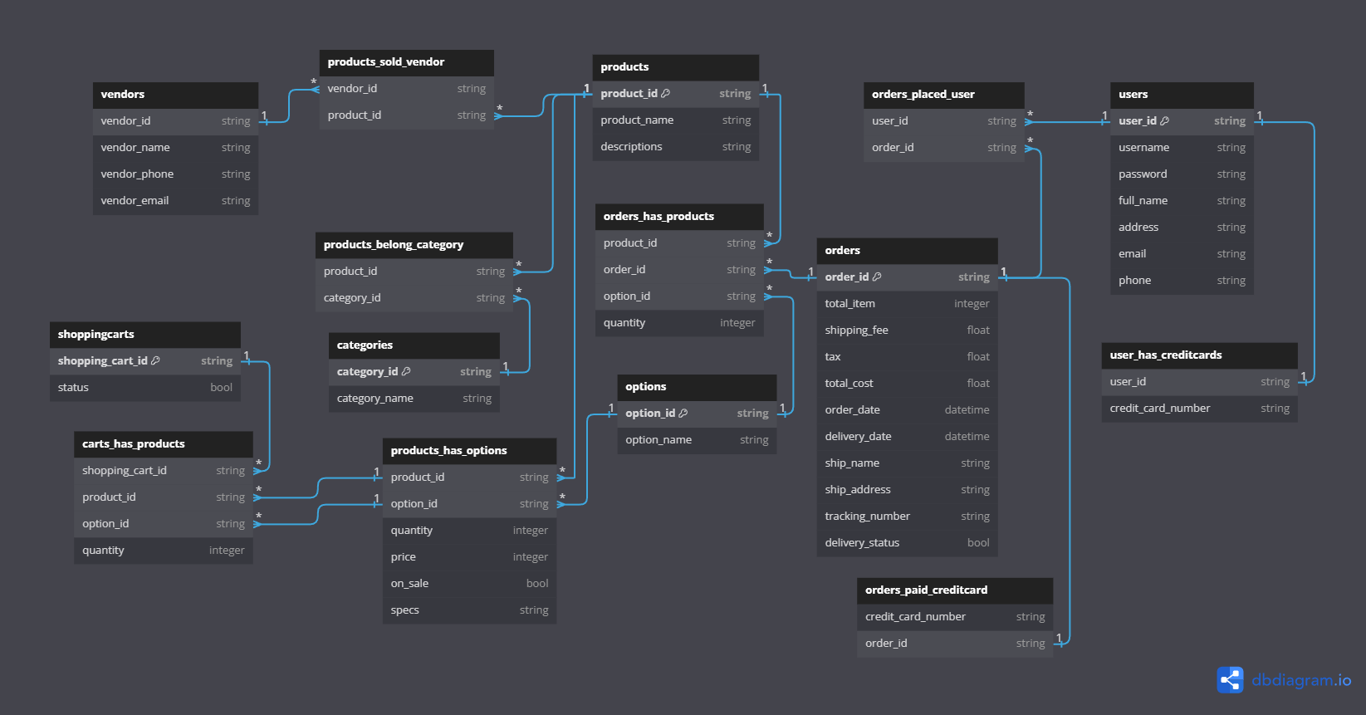The height and width of the screenshot is (715, 1366).
Task: Click credit_card_number in user_has_creditcards
Action: (1200, 409)
